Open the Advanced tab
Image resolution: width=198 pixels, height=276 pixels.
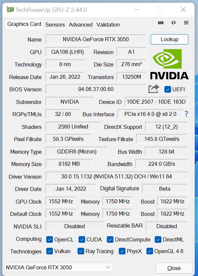tap(81, 25)
